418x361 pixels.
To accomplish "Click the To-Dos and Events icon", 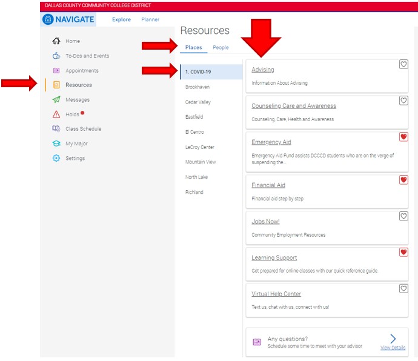I will point(56,56).
